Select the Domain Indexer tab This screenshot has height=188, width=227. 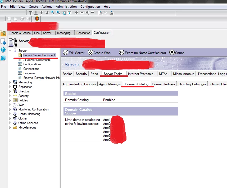pyautogui.click(x=163, y=84)
